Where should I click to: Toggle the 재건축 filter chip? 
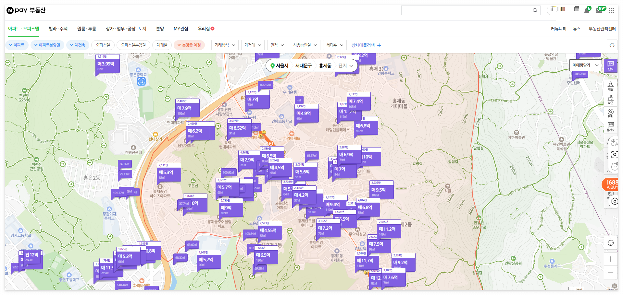[x=77, y=45]
